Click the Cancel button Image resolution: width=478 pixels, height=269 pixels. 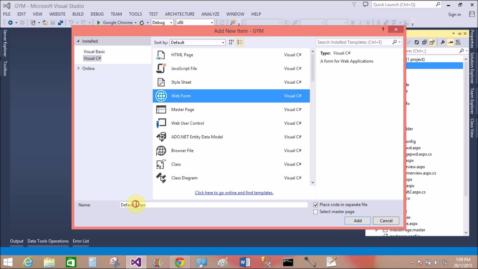point(386,221)
